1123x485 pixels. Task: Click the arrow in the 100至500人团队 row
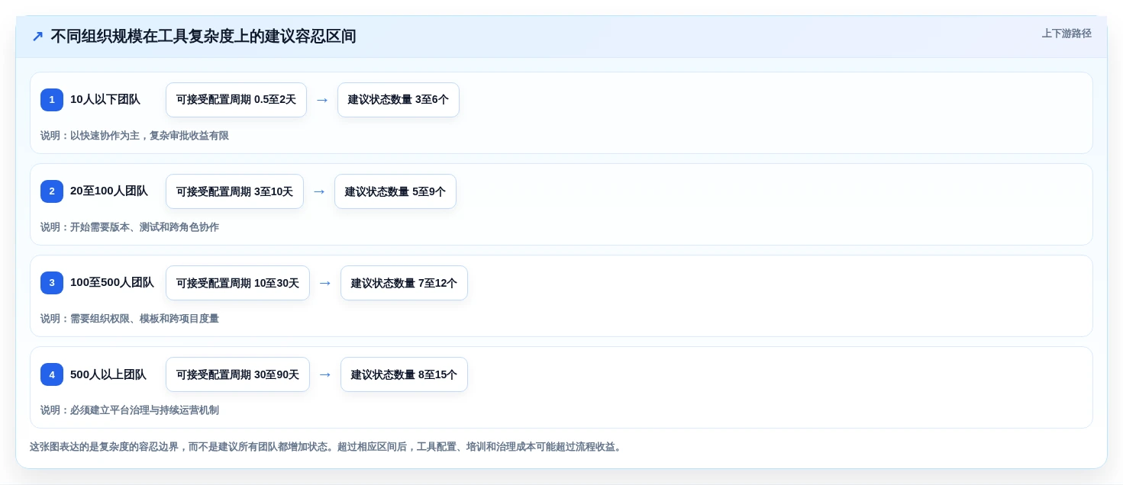click(x=325, y=283)
